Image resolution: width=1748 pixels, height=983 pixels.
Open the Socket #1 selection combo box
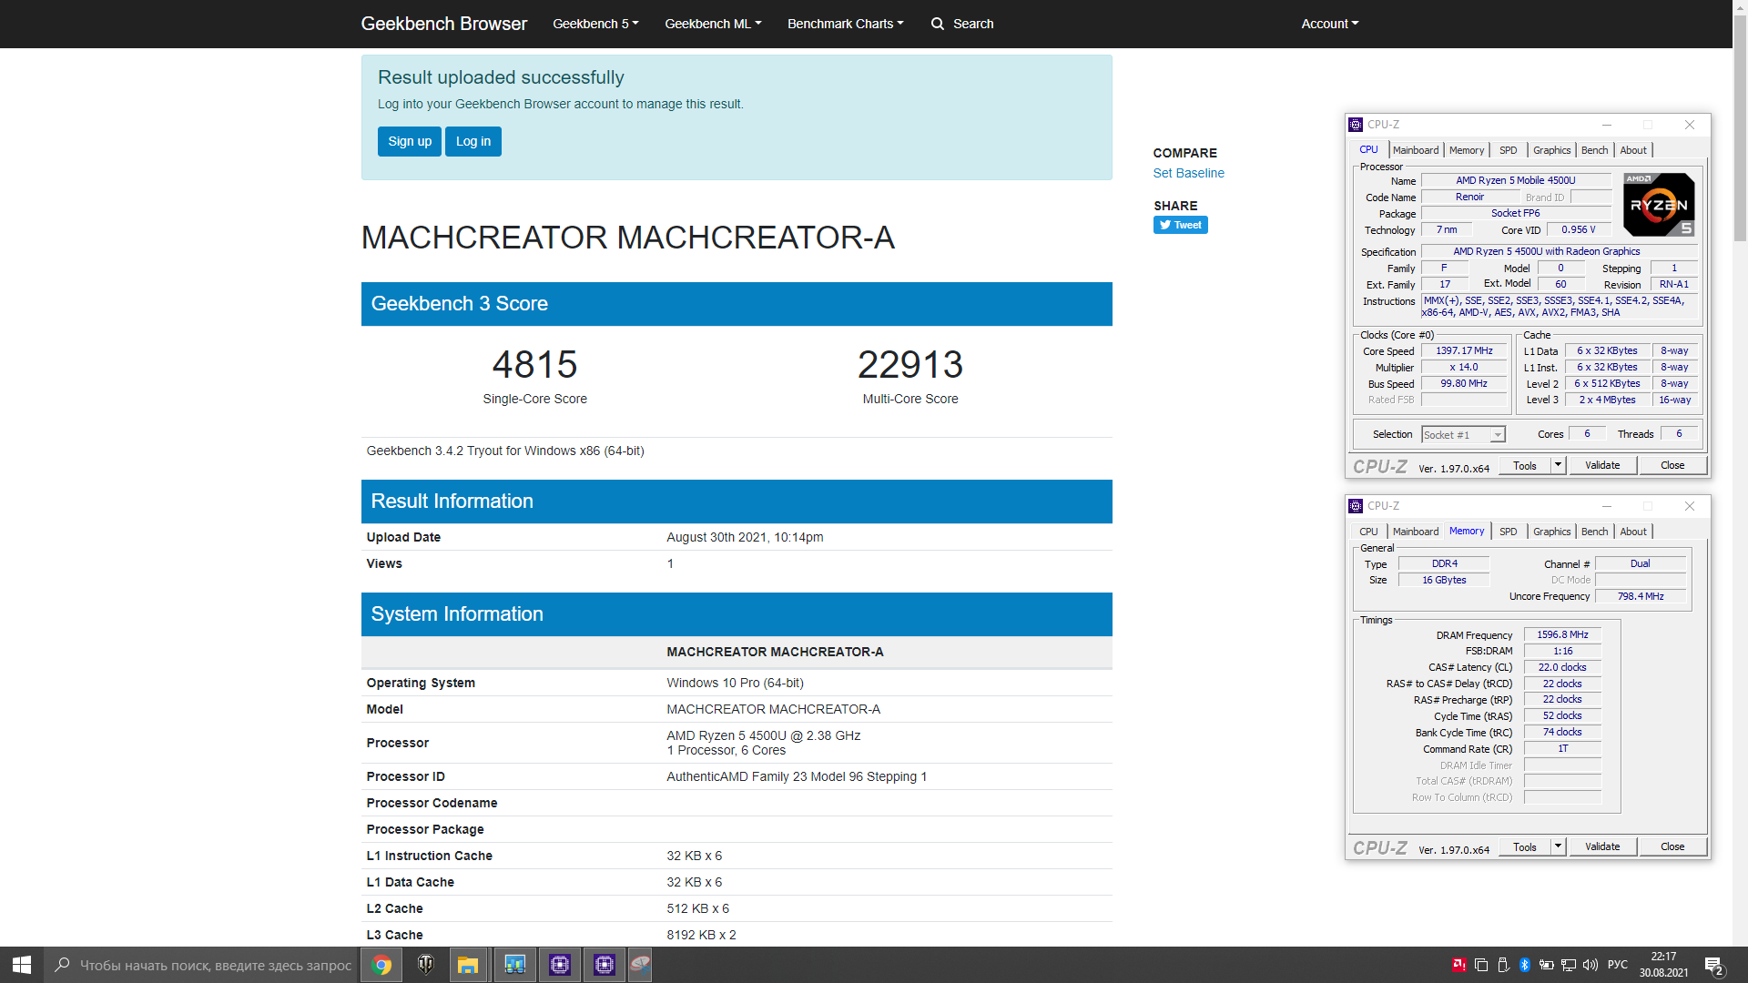1463,435
